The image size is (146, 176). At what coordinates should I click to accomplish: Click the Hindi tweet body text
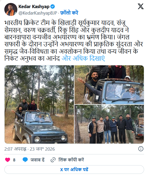(x=74, y=41)
